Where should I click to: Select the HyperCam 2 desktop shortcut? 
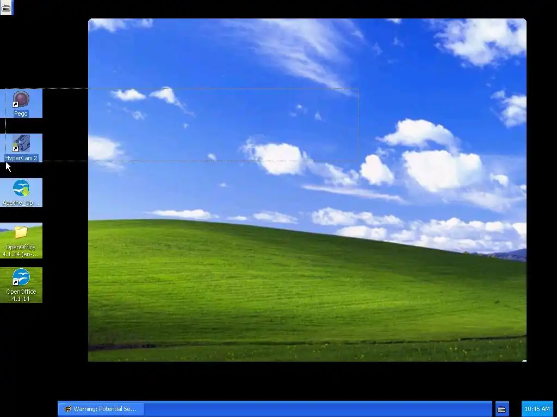[x=21, y=143]
